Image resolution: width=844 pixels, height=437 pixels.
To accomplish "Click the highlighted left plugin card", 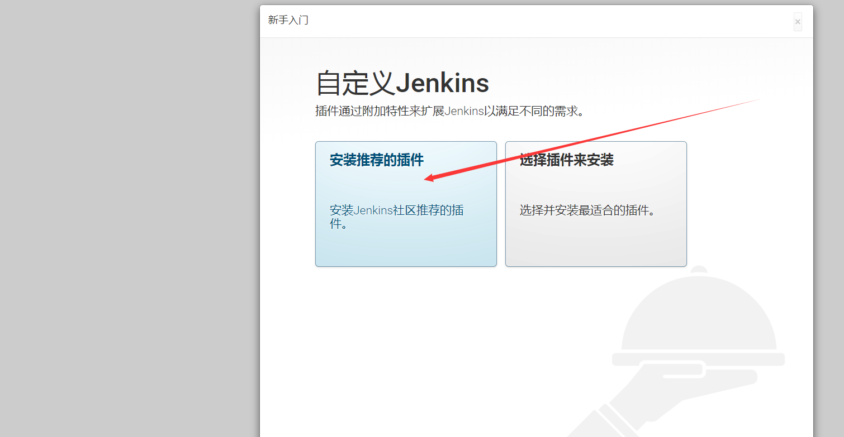I will coord(406,204).
